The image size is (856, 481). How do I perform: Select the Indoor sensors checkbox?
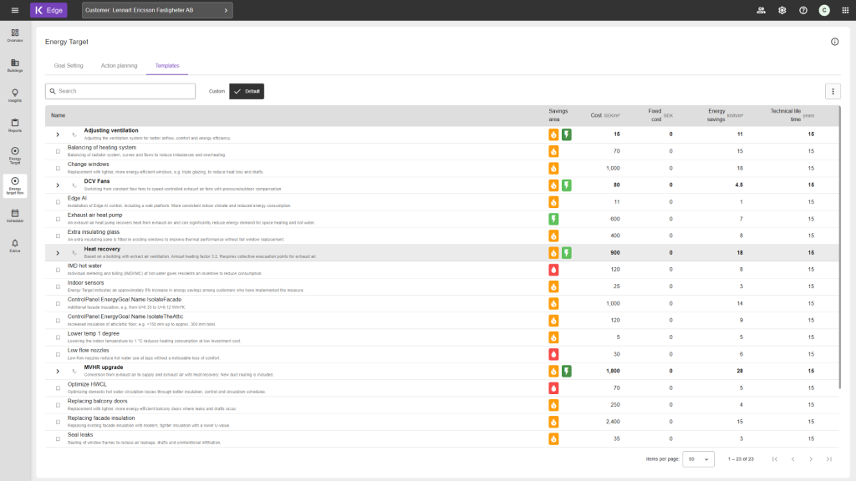[x=58, y=287]
